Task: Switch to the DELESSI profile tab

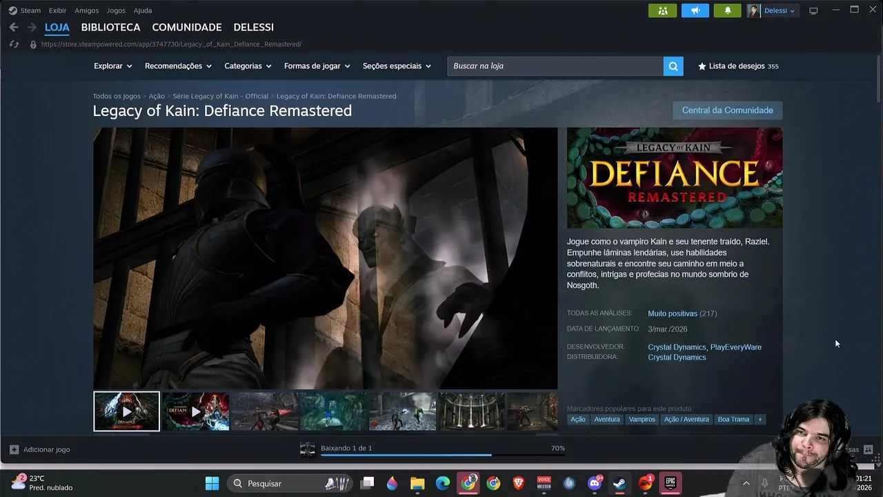Action: tap(253, 28)
